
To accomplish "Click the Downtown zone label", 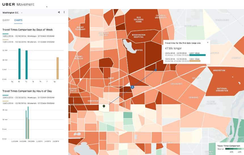I will pos(94,101).
